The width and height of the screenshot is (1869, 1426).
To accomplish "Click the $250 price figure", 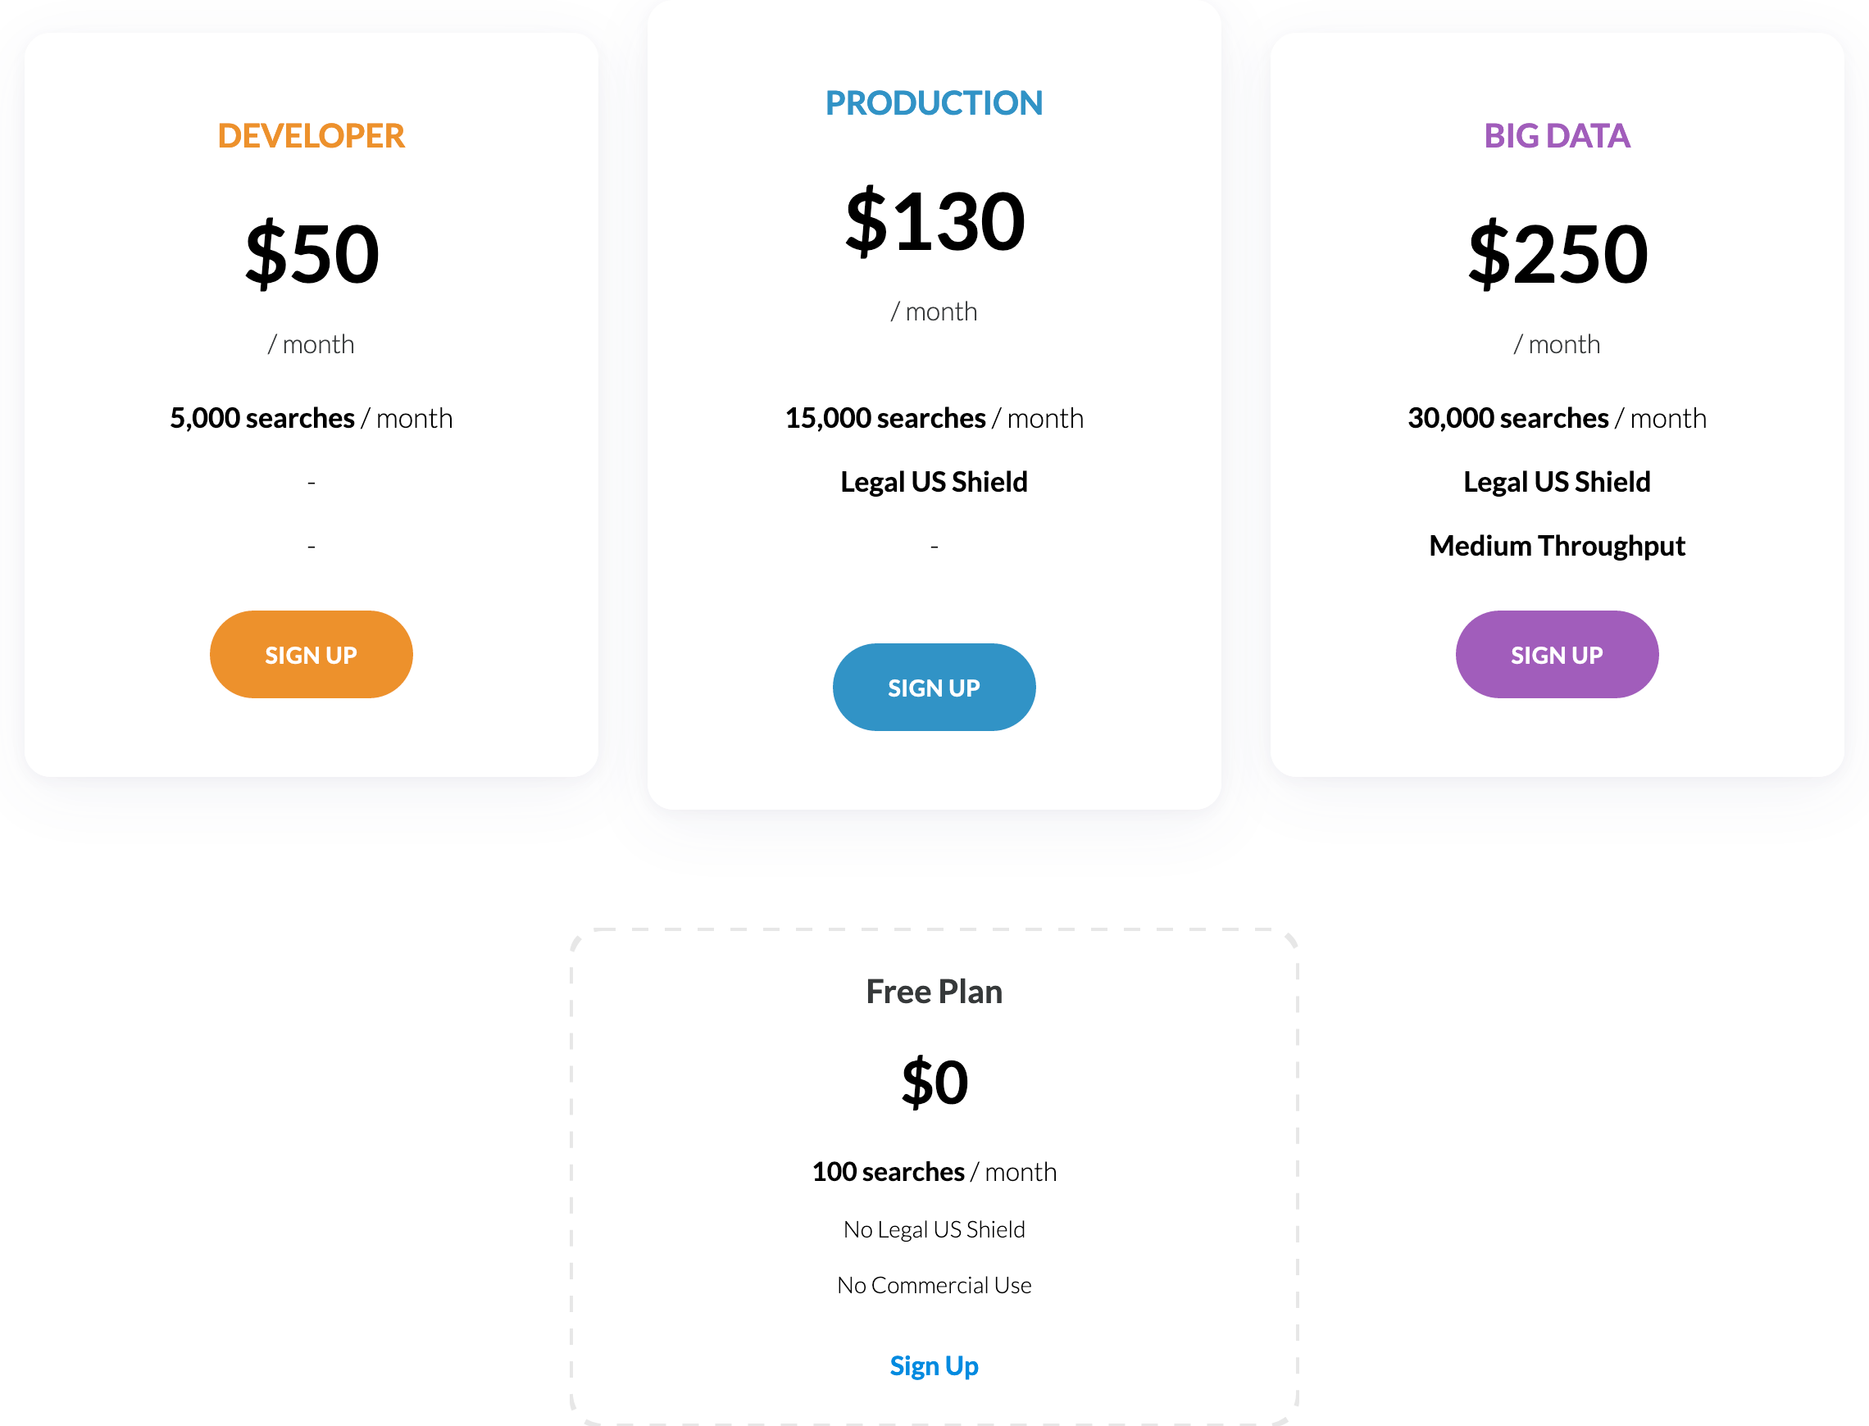I will [1556, 254].
